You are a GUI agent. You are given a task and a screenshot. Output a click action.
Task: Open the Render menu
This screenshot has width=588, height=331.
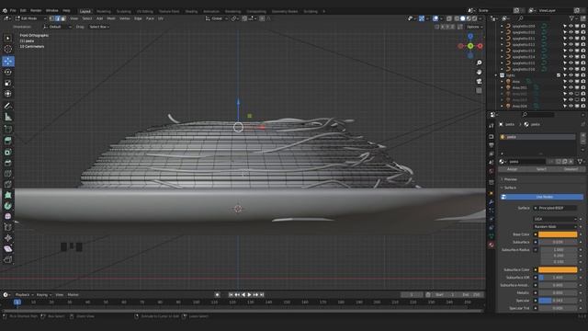pos(36,11)
